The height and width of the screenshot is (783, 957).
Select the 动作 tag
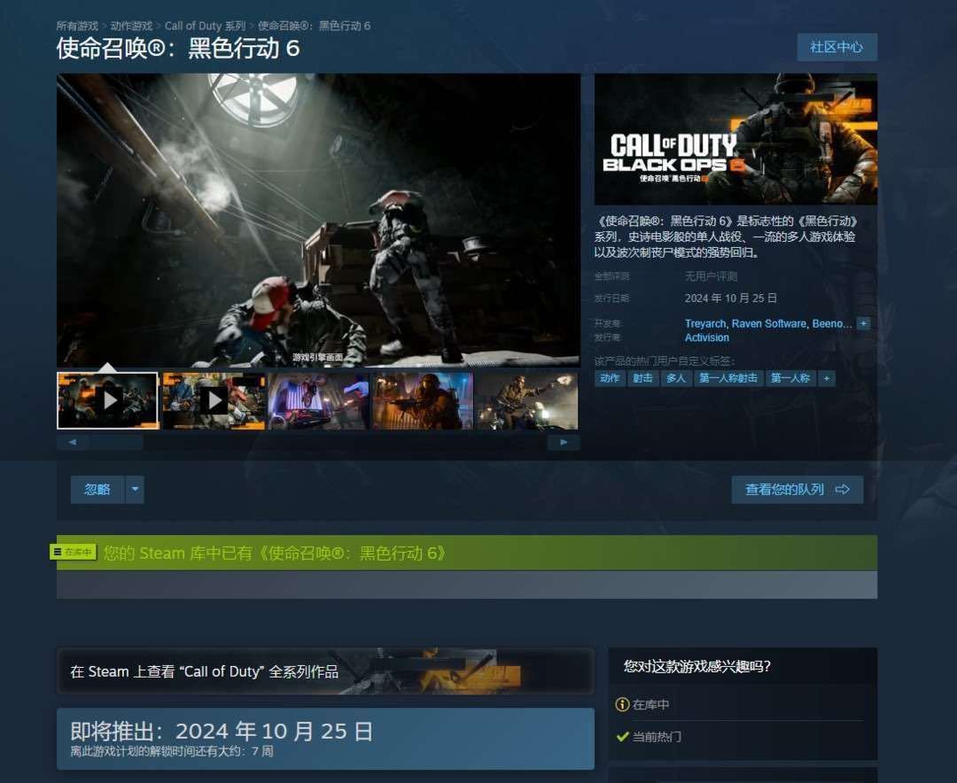tap(609, 378)
